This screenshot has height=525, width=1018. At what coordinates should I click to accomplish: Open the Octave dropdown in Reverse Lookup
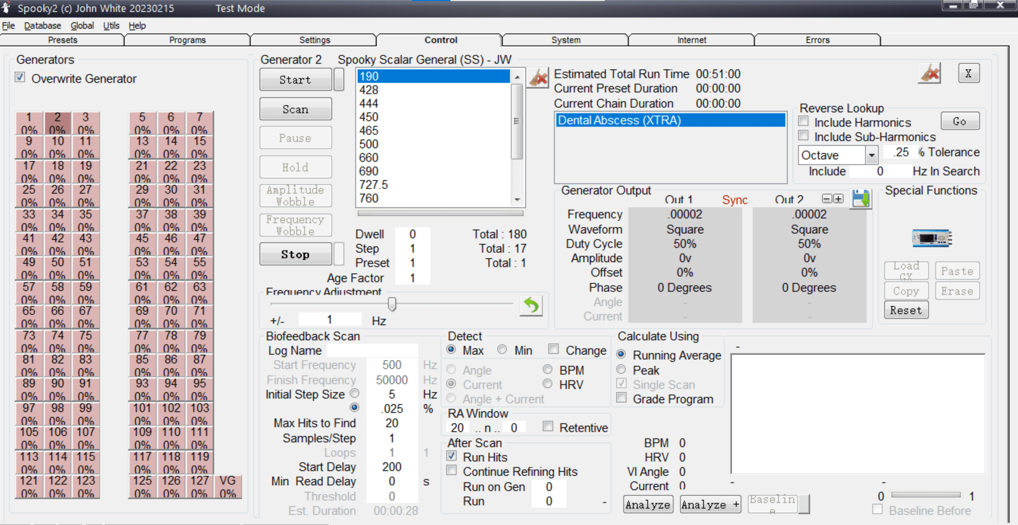click(x=871, y=155)
